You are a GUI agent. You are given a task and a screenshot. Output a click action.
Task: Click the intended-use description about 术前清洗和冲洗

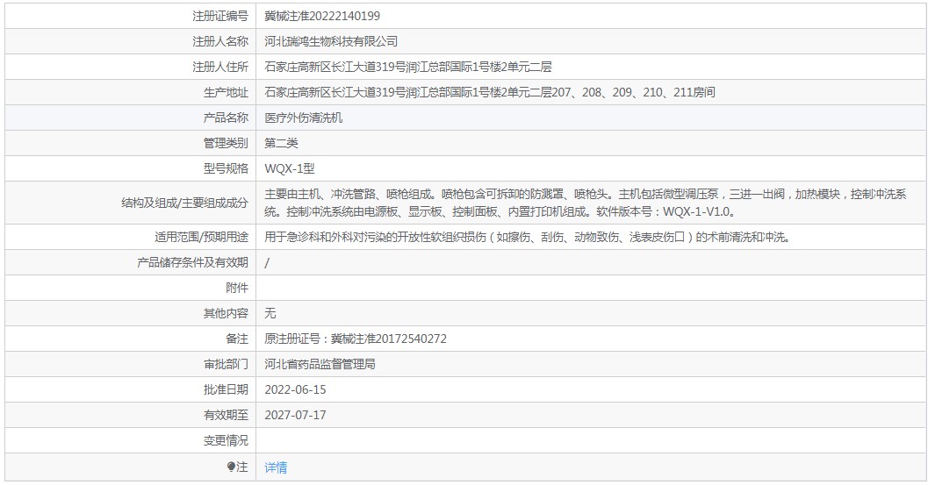(x=526, y=237)
